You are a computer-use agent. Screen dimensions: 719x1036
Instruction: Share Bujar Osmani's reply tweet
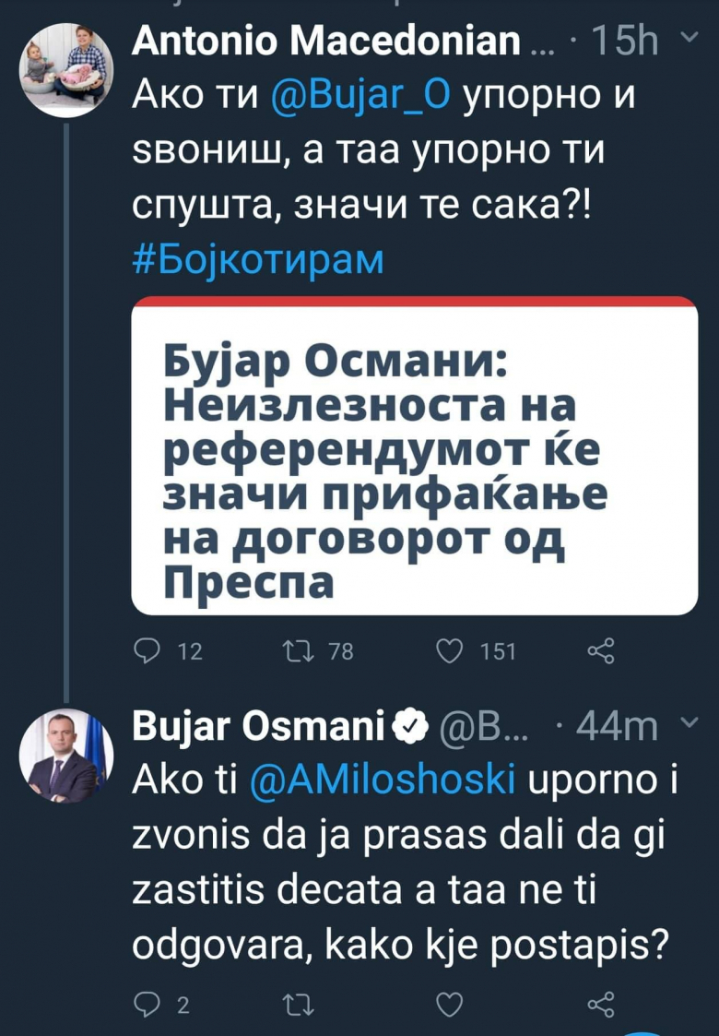(x=600, y=1004)
